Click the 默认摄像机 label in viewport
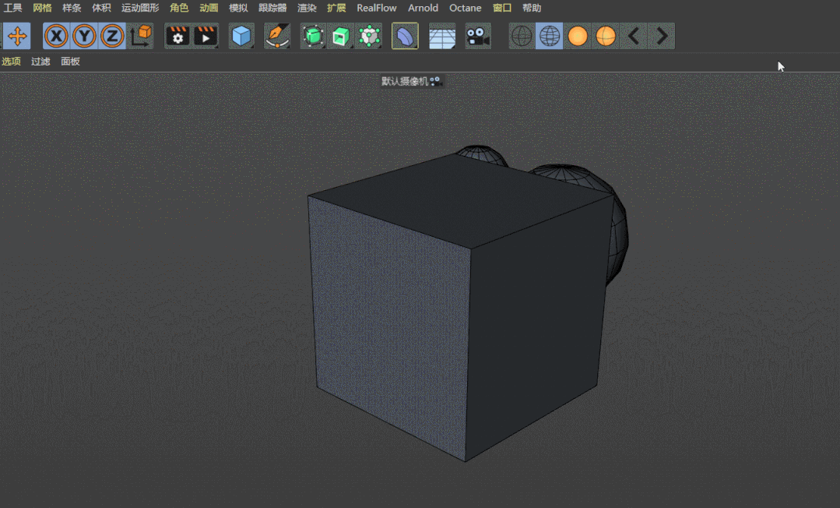 405,81
